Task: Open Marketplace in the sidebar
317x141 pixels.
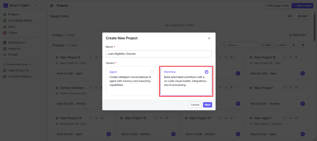Action: click(x=17, y=42)
